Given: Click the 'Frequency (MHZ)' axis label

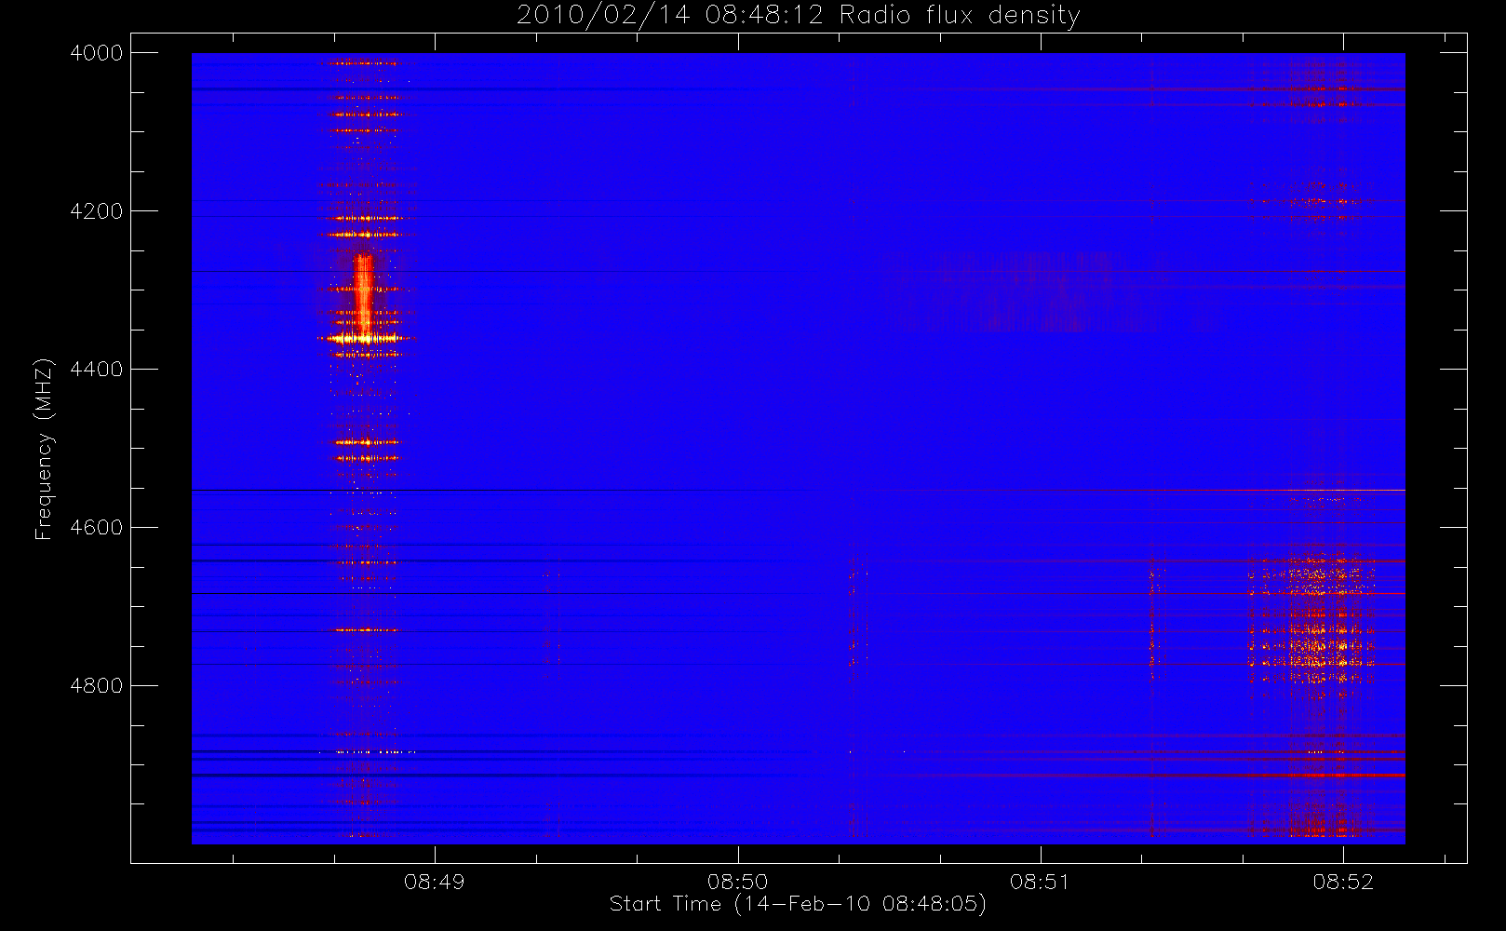Looking at the screenshot, I should 43,449.
